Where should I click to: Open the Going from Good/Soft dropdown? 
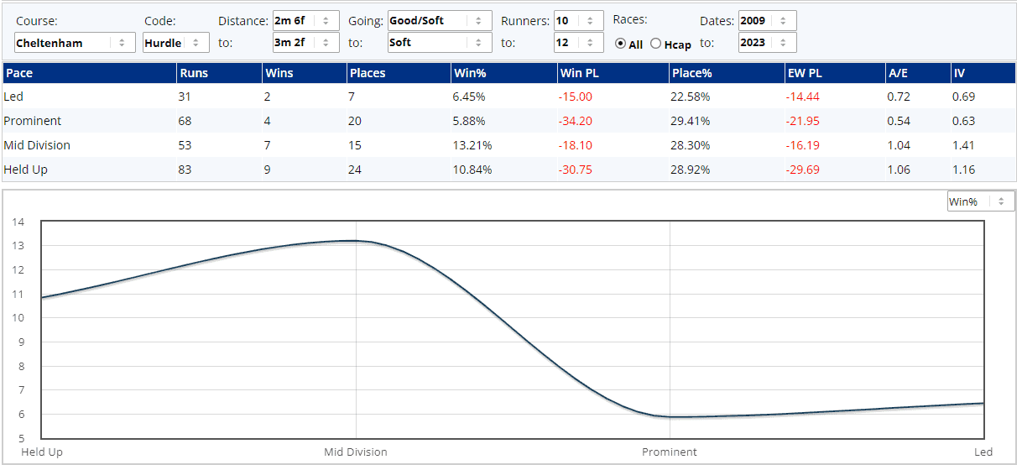tap(439, 21)
